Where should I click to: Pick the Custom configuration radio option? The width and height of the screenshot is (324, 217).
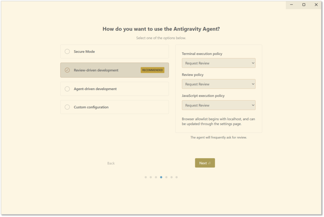click(67, 107)
